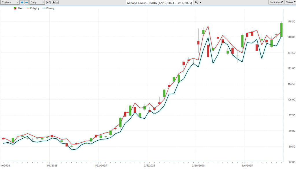Toggle the PLow indicator legend entry
The image size is (296, 169).
pos(49,8)
